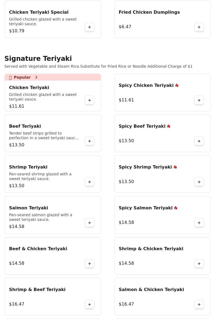215x319 pixels.
Task: Open the Salmon Teriyaki item card title
Action: click(x=28, y=208)
